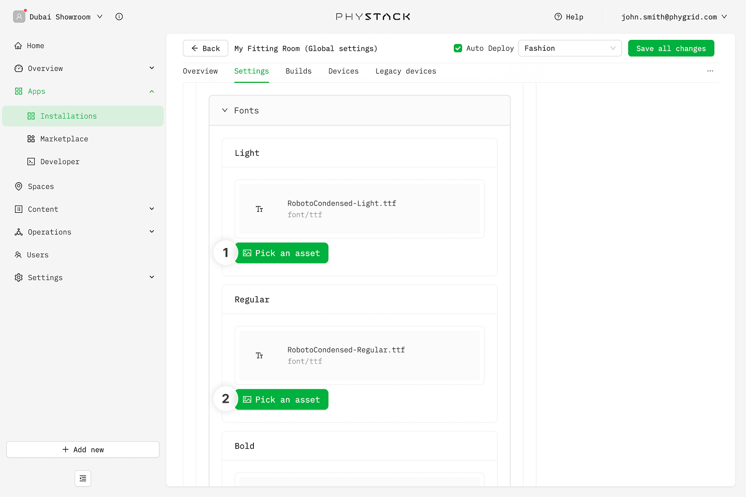Image resolution: width=746 pixels, height=497 pixels.
Task: Pick an asset for the Light font
Action: [281, 253]
